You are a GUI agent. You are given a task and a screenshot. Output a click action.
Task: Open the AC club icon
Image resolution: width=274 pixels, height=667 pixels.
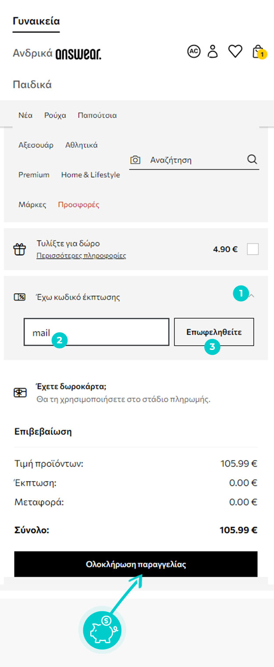coord(194,52)
